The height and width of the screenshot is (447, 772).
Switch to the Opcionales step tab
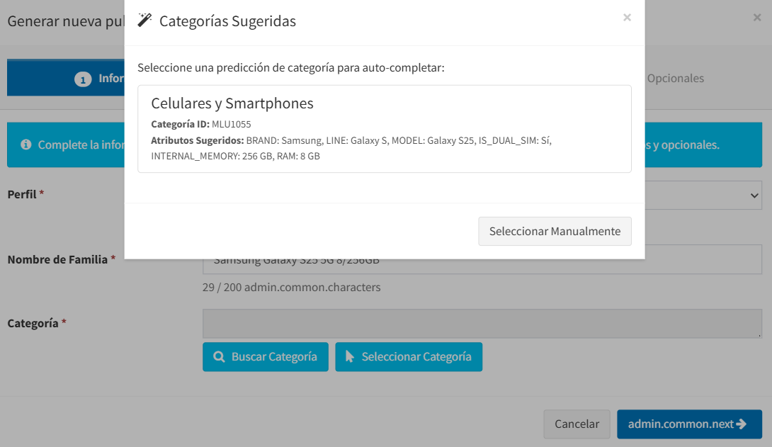pos(675,78)
